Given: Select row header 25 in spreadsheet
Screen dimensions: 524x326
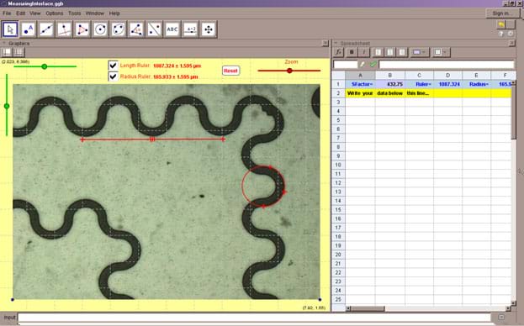Looking at the screenshot, I should [338, 300].
